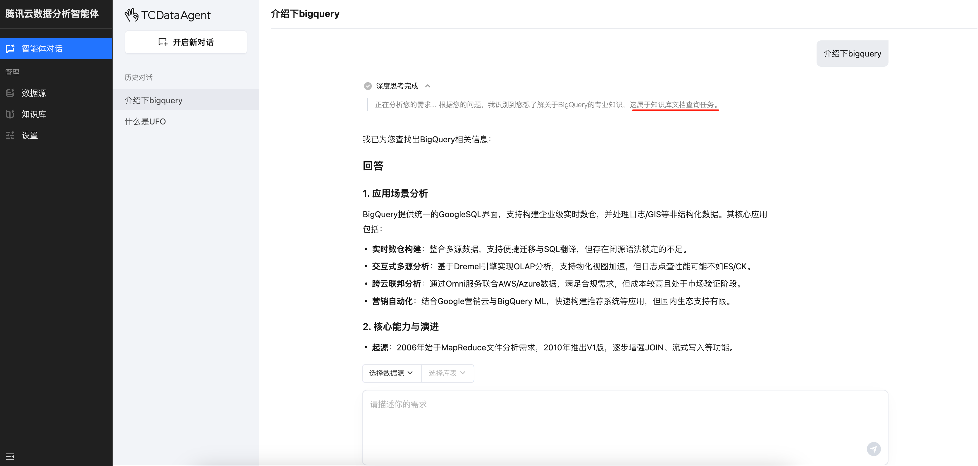Click the 设置 sliders icon
This screenshot has width=978, height=466.
10,135
